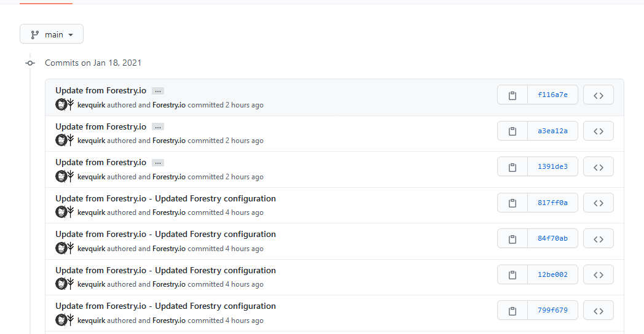644x334 pixels.
Task: Click kevquirk author name in first commit
Action: (92, 105)
